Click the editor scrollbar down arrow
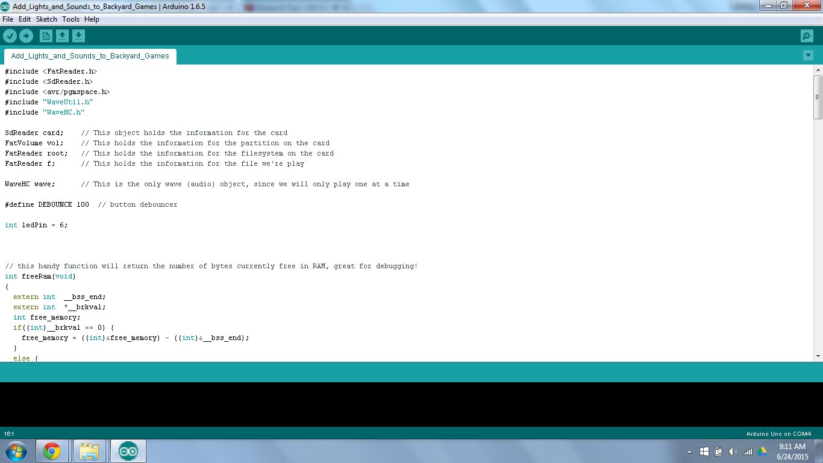Screen dimensions: 823x463 pos(818,356)
